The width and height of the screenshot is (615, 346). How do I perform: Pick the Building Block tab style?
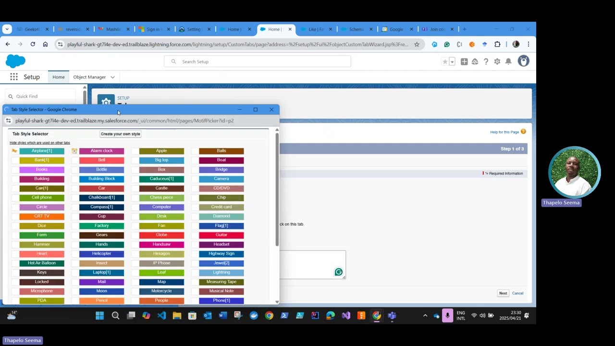(101, 179)
